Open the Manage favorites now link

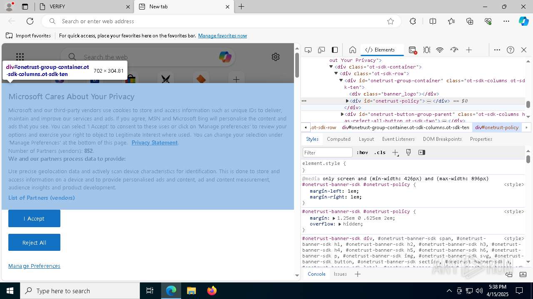(x=222, y=36)
